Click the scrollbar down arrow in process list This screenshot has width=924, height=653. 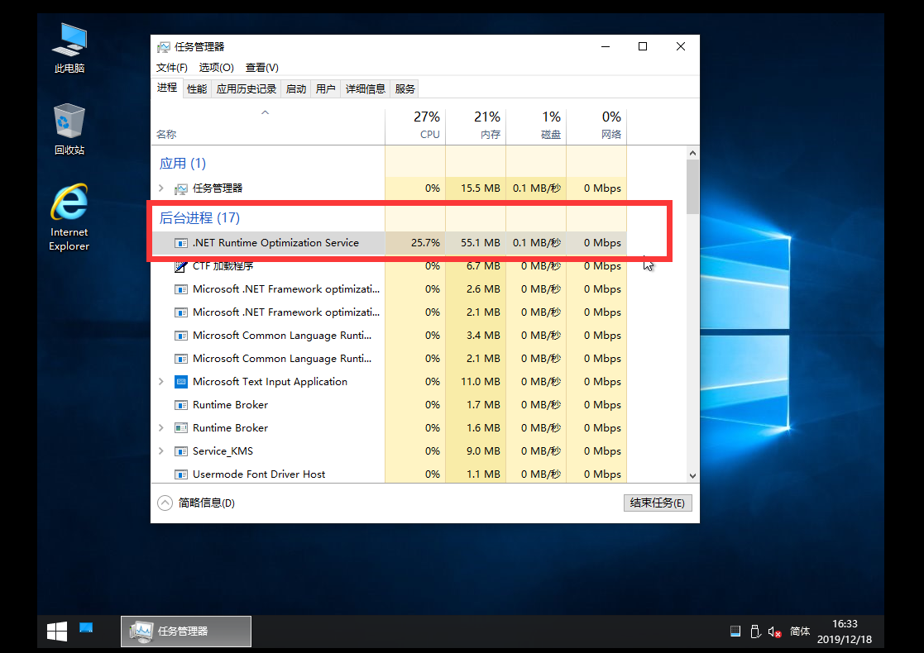pyautogui.click(x=692, y=476)
